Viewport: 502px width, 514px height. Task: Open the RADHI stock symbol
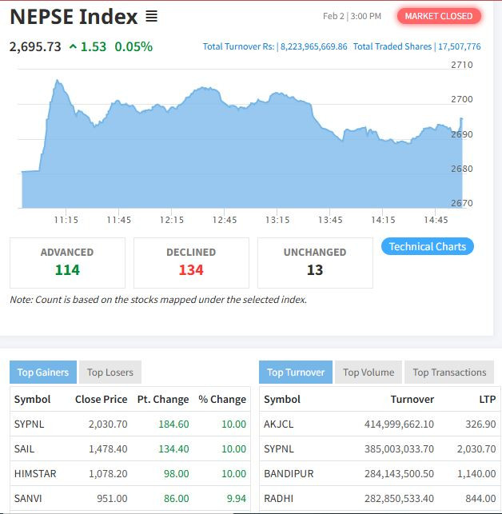(278, 498)
